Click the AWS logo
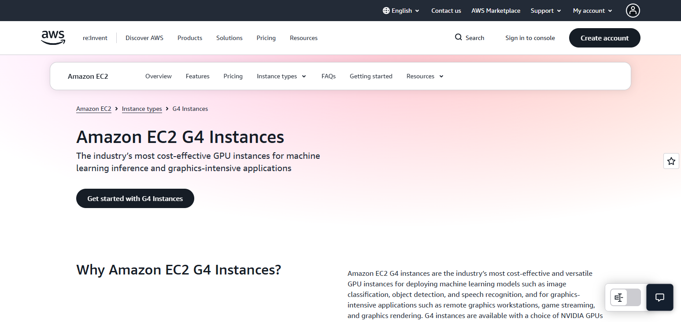Screen dimensions: 681x322 pos(53,38)
